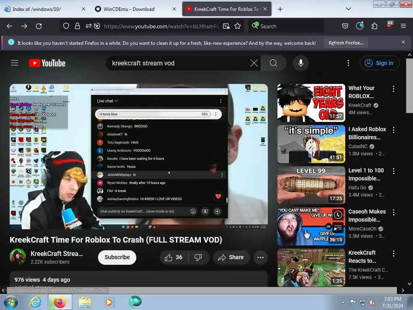Viewport: 413px width, 310px height.
Task: Open Windows Start button
Action: [10, 302]
